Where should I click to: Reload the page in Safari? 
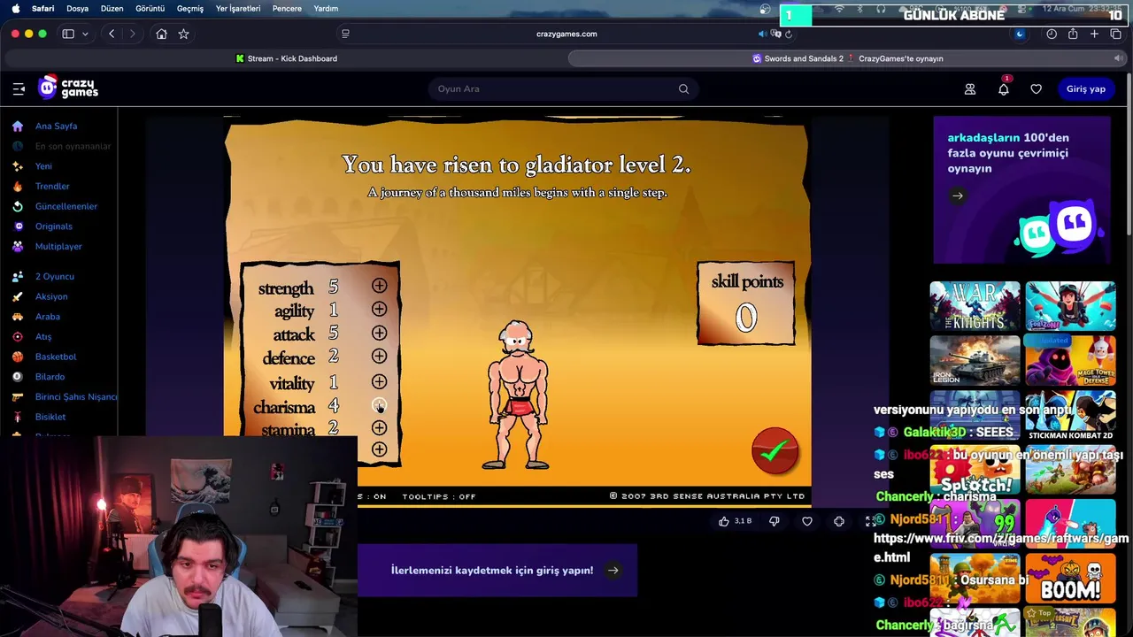point(789,34)
